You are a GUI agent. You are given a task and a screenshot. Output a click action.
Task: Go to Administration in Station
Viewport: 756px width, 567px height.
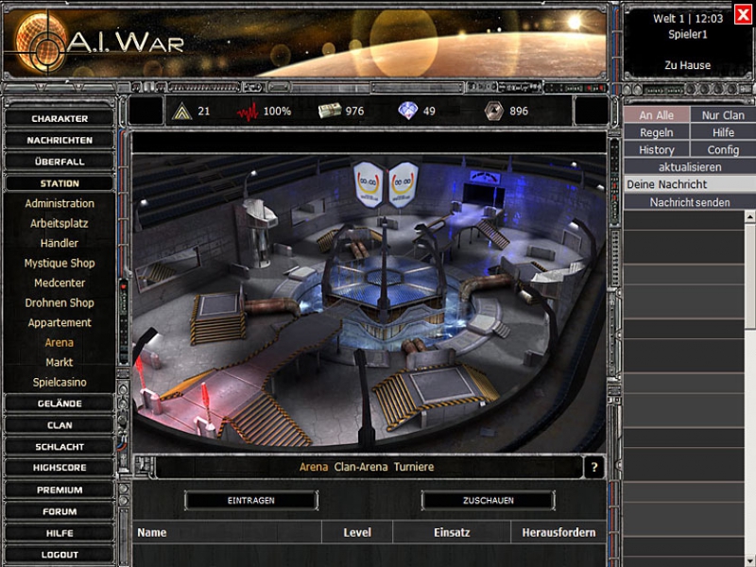tap(60, 203)
